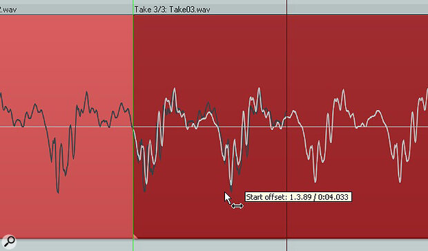
Task: Select the light red media item body
Action: click(x=66, y=127)
